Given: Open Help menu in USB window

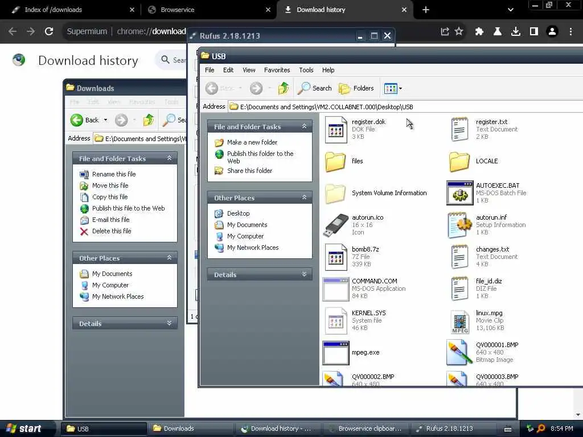Looking at the screenshot, I should point(328,70).
